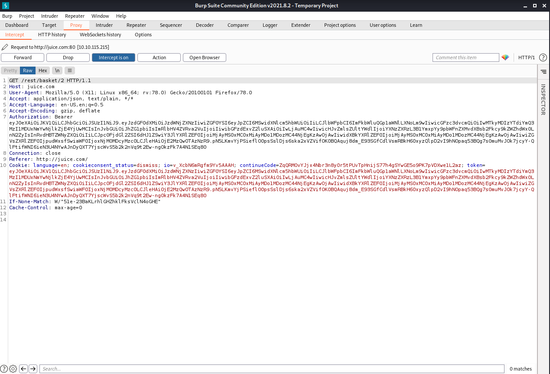550x374 pixels.
Task: Click the 'Referer: http://juice.com/' line
Action: (x=49, y=159)
